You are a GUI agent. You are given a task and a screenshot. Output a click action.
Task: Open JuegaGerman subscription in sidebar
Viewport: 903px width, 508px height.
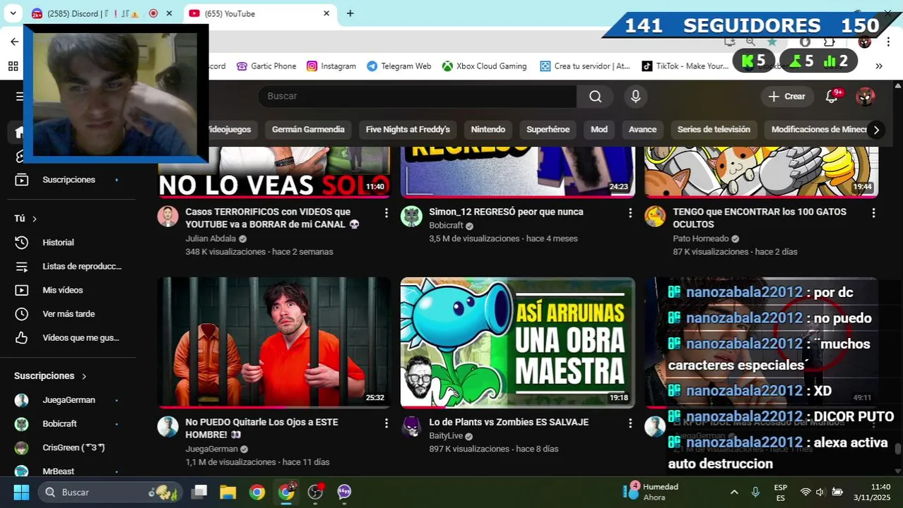(x=69, y=400)
